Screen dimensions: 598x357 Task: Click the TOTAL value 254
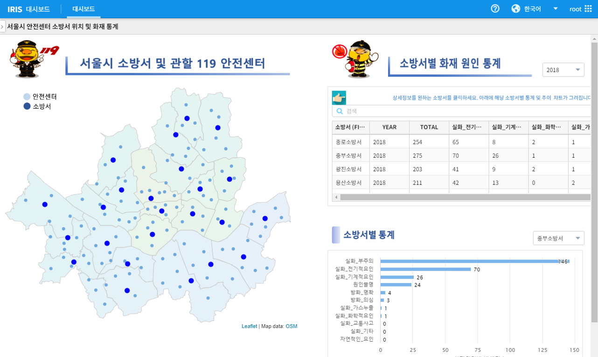(x=417, y=142)
